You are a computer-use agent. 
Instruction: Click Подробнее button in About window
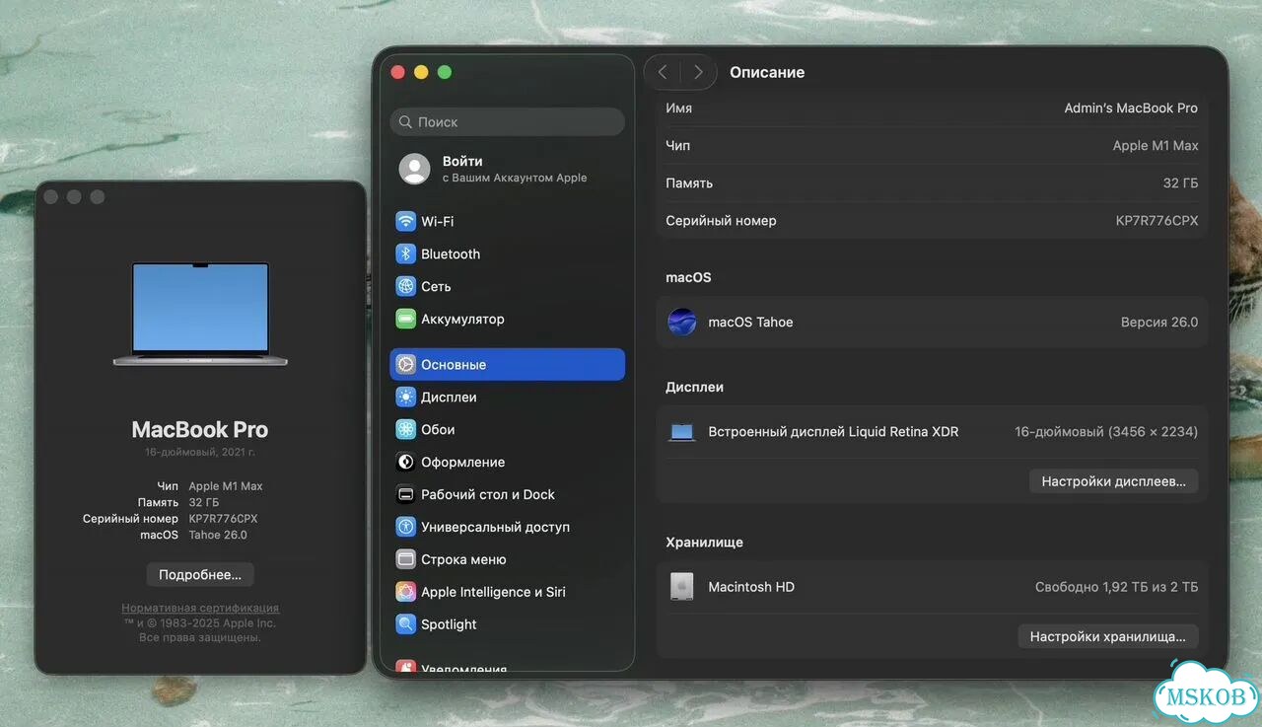pos(200,574)
